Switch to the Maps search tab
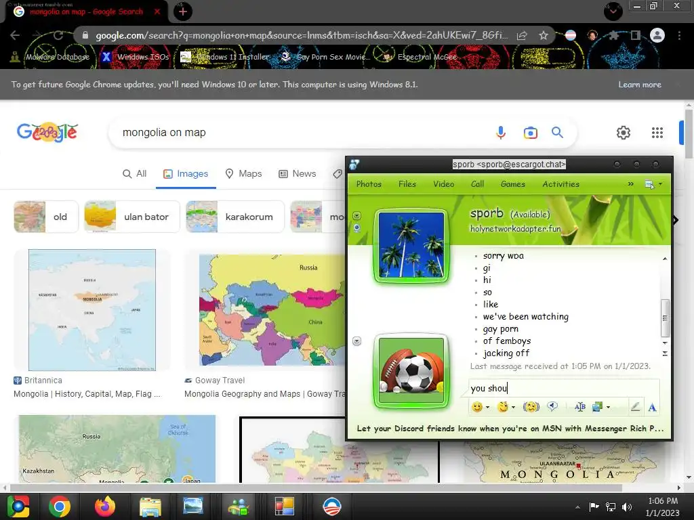Image resolution: width=694 pixels, height=520 pixels. pos(243,174)
